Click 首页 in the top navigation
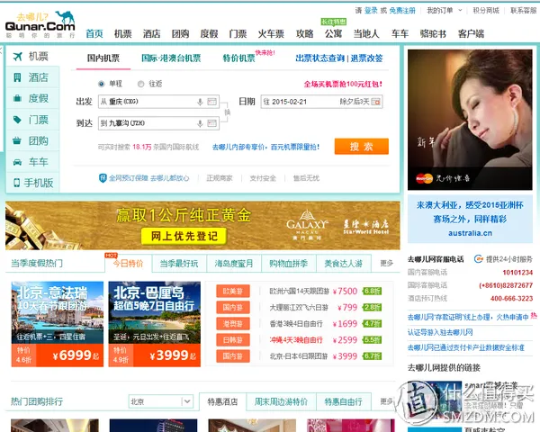 pos(94,34)
